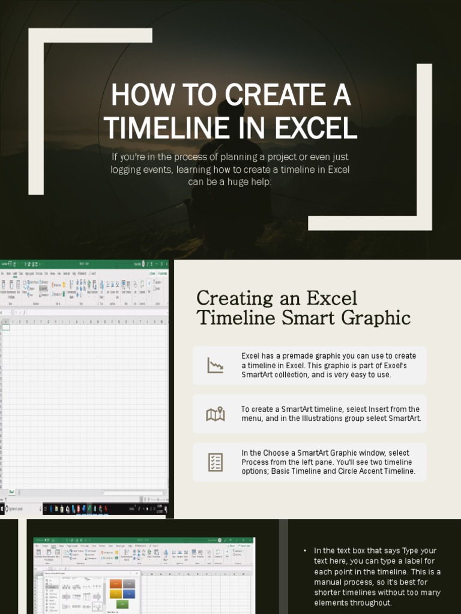Click Recommended PivotTables in the first Excel screenshot
This screenshot has width=461, height=614.
(11, 290)
